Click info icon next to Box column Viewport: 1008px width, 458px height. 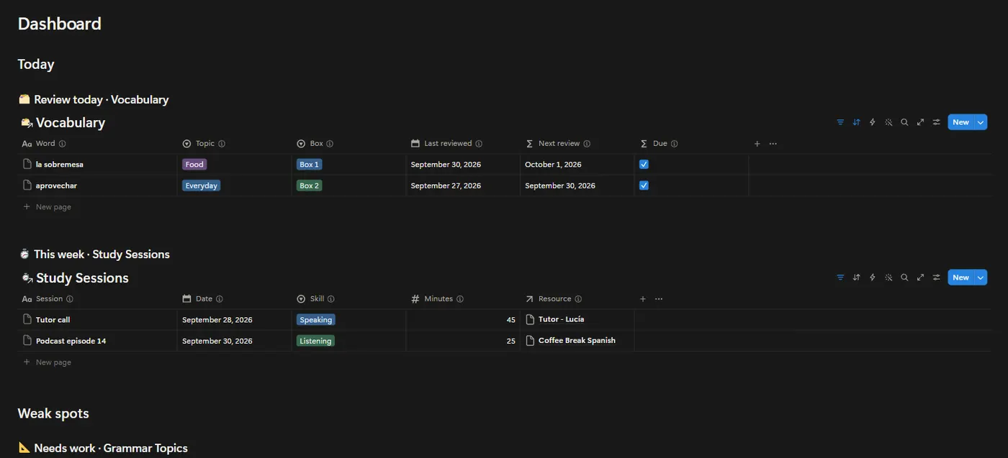pos(330,144)
